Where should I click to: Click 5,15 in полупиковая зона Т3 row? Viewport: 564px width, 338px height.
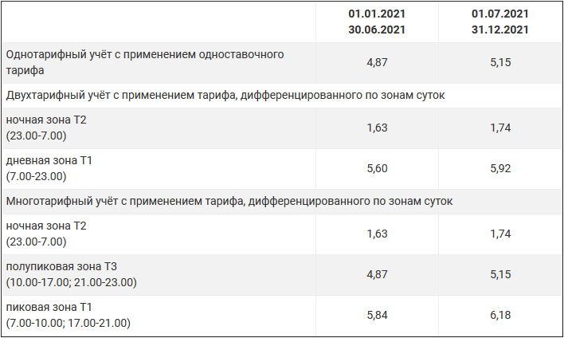point(499,274)
